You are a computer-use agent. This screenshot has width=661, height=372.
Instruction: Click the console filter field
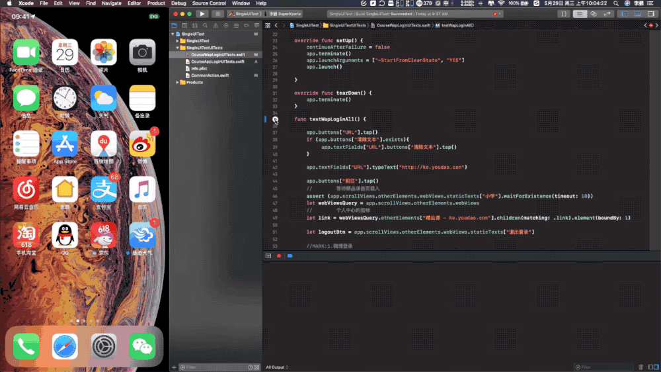point(604,367)
